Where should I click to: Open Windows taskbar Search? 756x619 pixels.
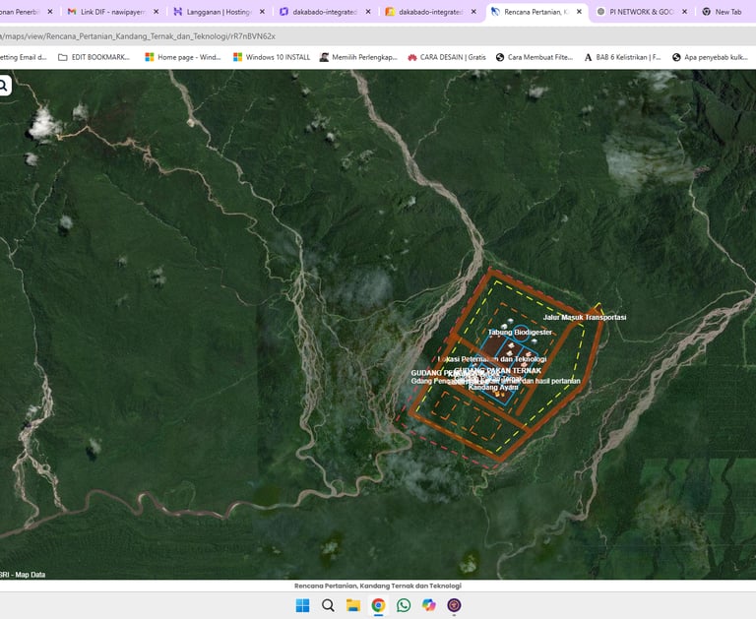328,605
